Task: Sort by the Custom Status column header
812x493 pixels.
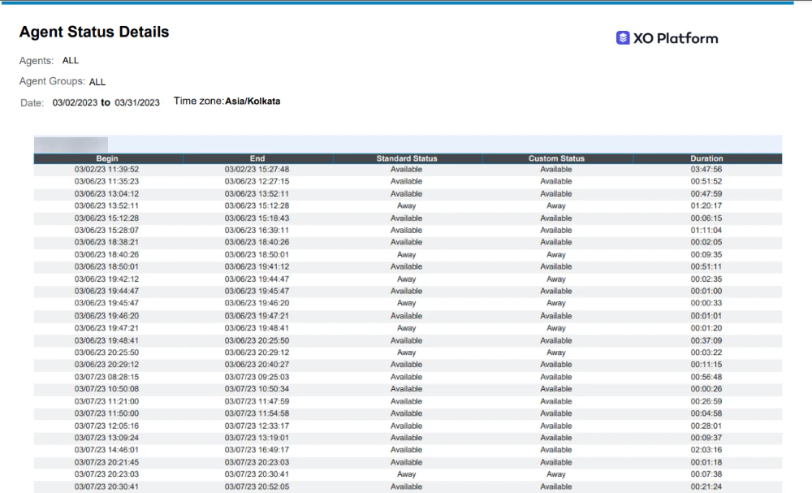Action: 555,158
